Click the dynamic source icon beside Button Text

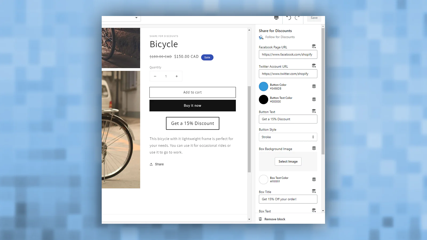pyautogui.click(x=314, y=111)
